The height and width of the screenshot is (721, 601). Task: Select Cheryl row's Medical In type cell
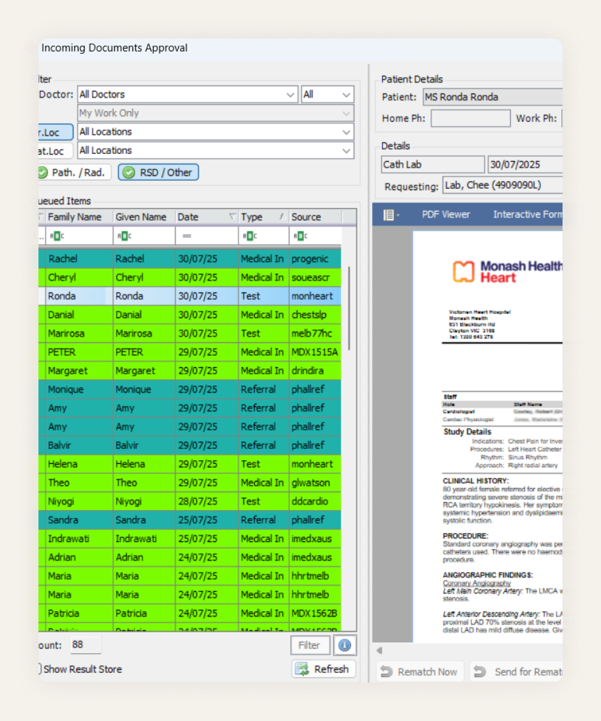pos(264,278)
